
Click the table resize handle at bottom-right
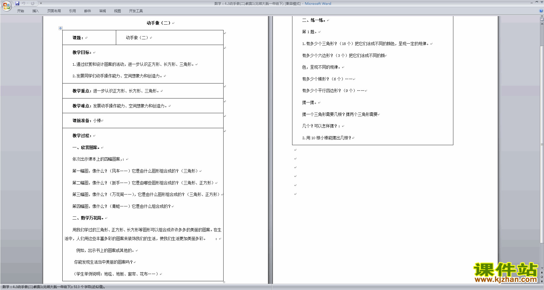click(224, 282)
